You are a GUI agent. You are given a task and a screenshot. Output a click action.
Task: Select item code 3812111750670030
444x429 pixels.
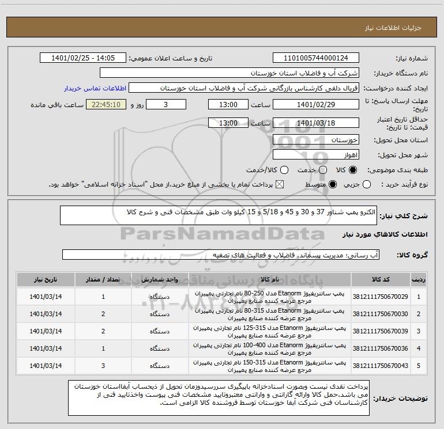pyautogui.click(x=381, y=314)
